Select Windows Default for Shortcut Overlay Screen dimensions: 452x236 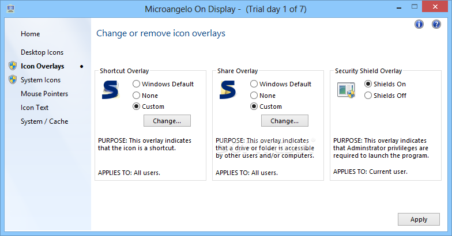pos(163,84)
